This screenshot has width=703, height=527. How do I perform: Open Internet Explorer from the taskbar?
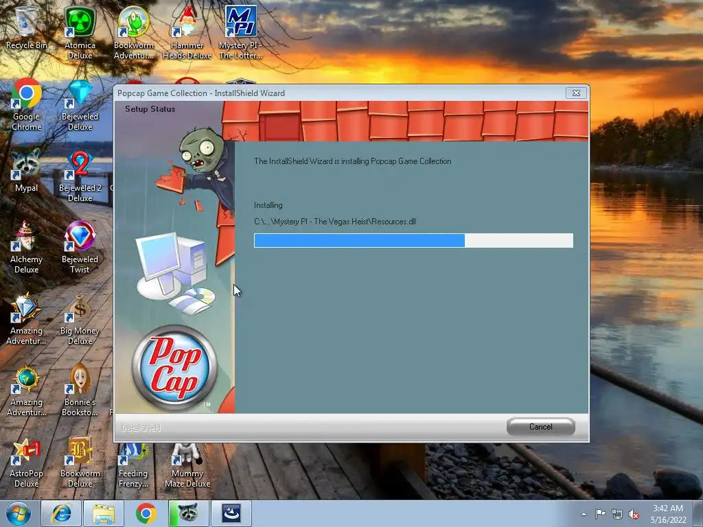point(60,513)
